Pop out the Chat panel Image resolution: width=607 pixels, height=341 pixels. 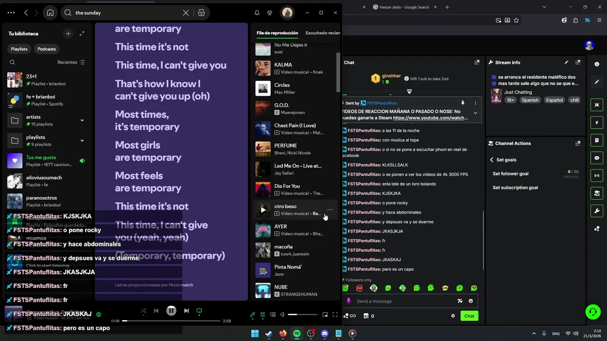(x=477, y=62)
